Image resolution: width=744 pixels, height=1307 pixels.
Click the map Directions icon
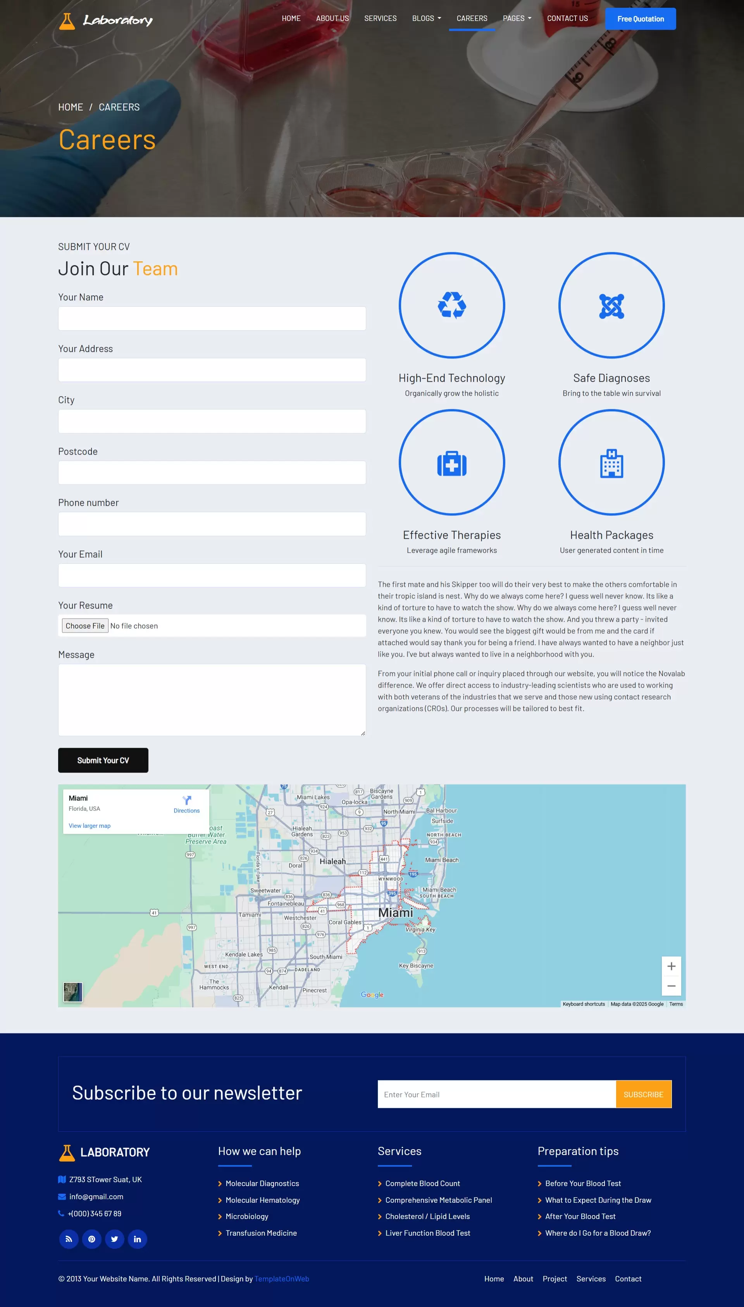tap(186, 801)
